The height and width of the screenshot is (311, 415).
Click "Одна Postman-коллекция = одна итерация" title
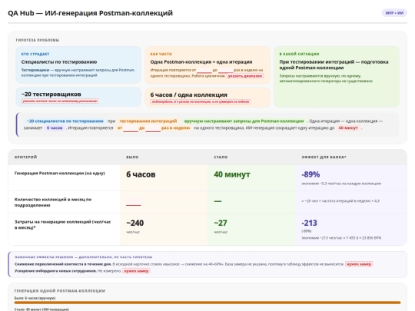click(201, 62)
